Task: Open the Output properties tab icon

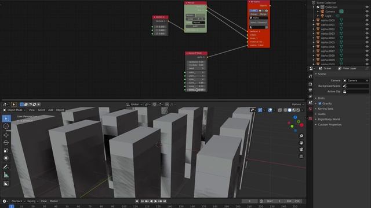Action: [x=310, y=90]
